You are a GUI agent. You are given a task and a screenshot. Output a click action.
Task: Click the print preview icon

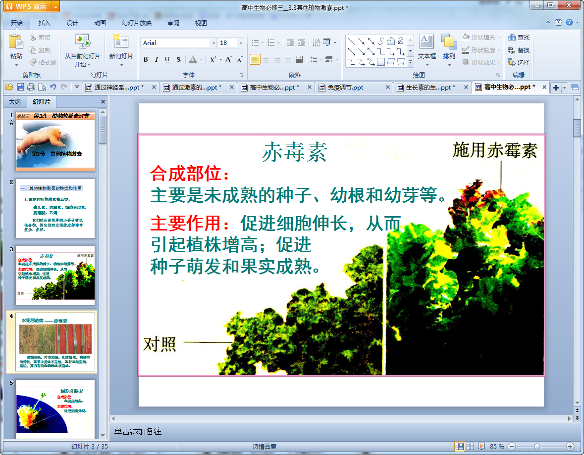pos(42,87)
